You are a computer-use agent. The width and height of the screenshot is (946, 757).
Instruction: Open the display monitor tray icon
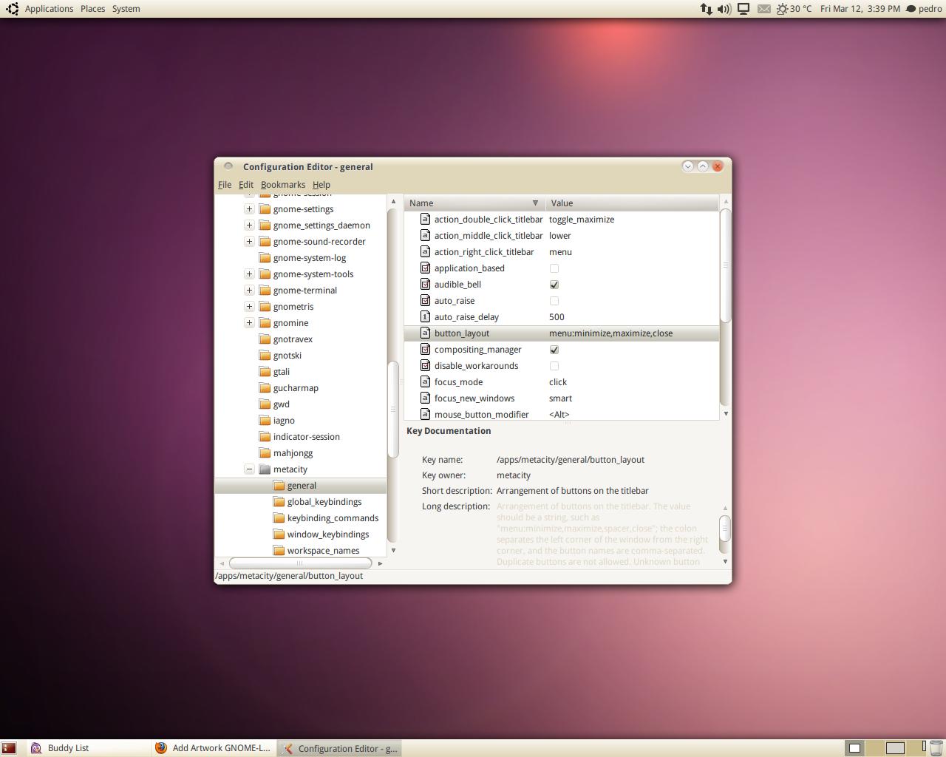[743, 9]
